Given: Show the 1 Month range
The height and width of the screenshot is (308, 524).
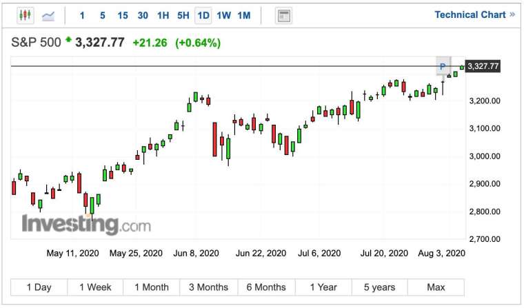Looking at the screenshot, I should pyautogui.click(x=152, y=287).
